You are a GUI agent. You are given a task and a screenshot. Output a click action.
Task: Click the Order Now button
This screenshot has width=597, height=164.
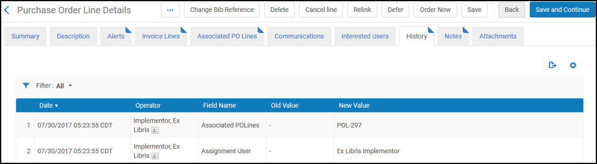point(435,10)
